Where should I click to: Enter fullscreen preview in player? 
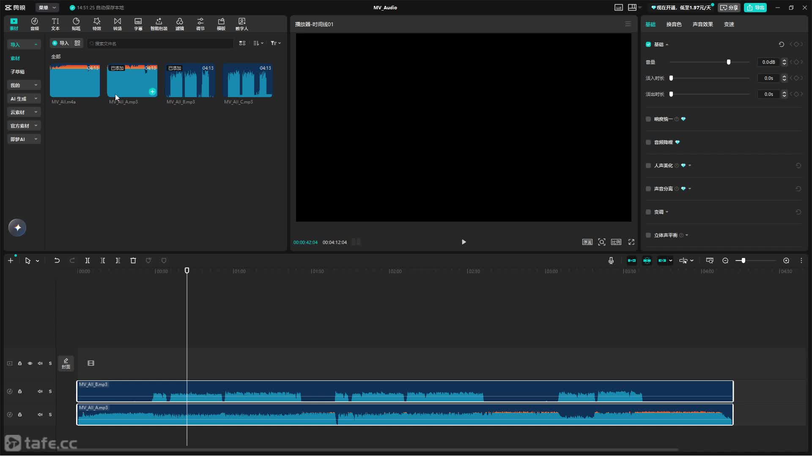pyautogui.click(x=631, y=242)
